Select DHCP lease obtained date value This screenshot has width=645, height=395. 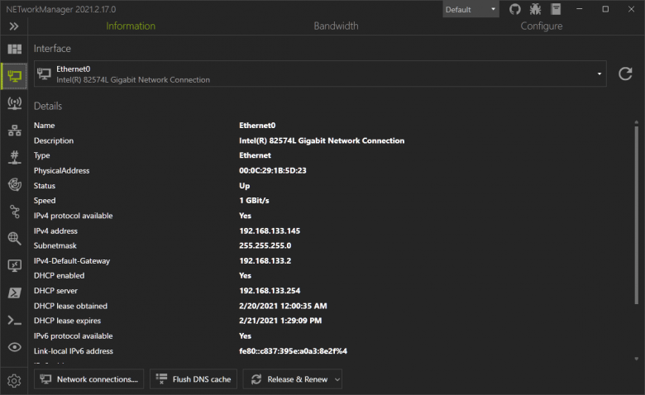click(x=283, y=306)
